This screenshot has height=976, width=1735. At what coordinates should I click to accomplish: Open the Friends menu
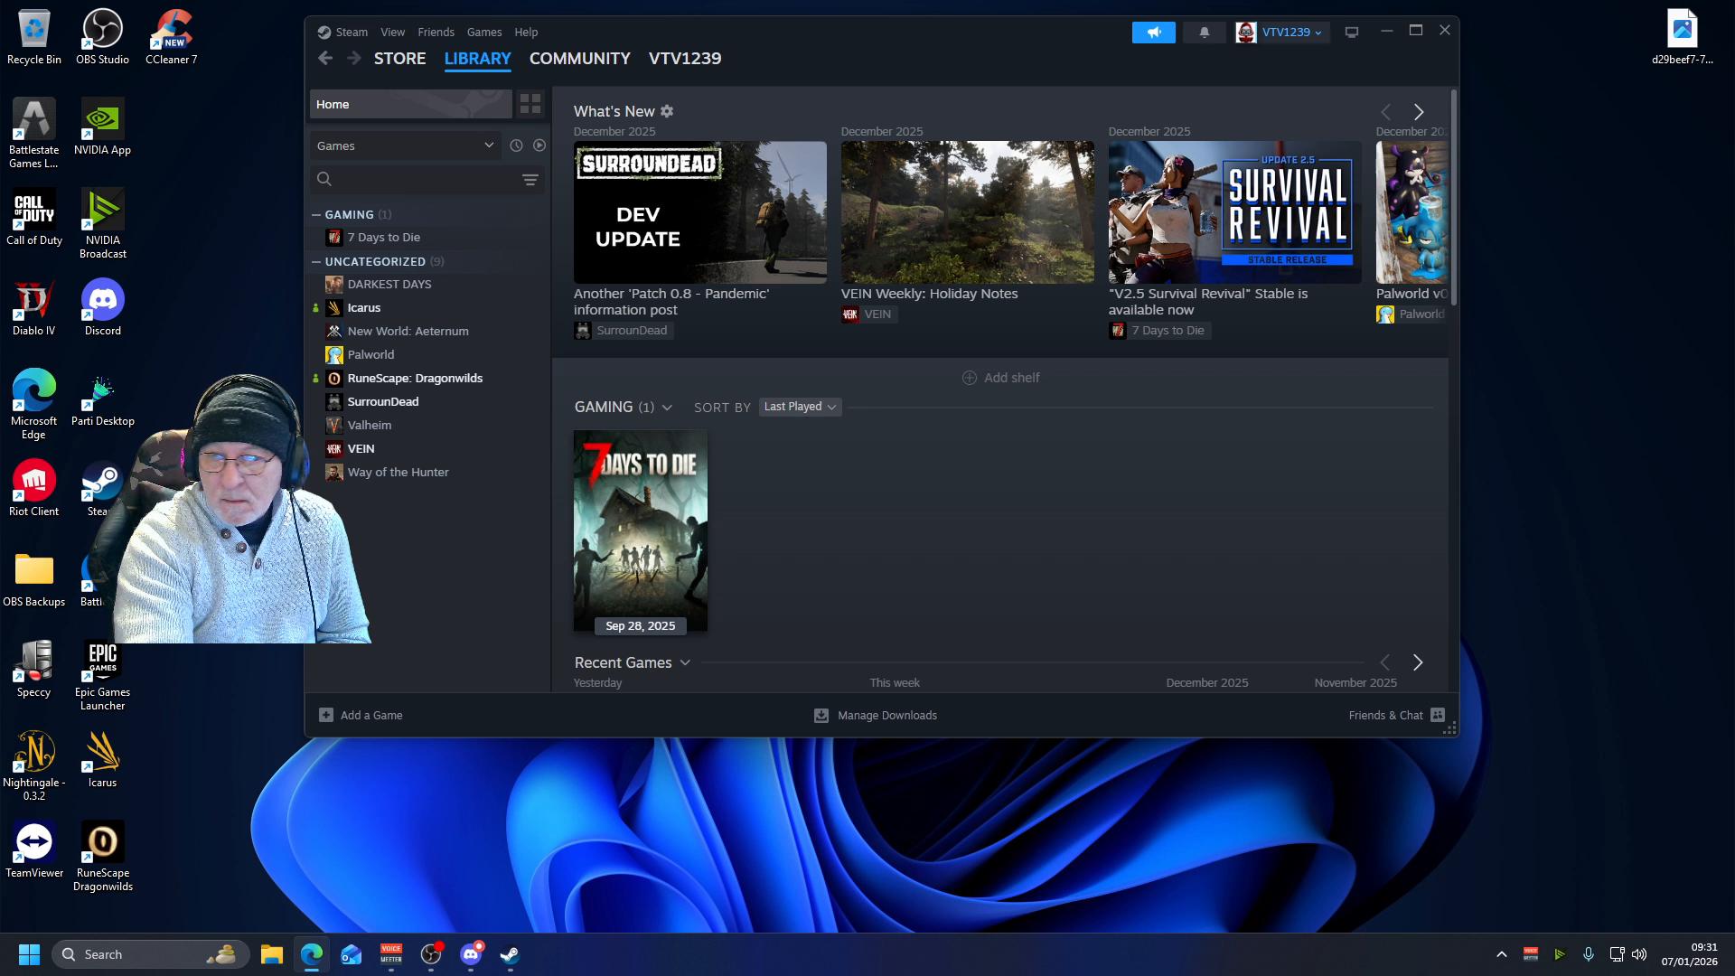coord(436,32)
